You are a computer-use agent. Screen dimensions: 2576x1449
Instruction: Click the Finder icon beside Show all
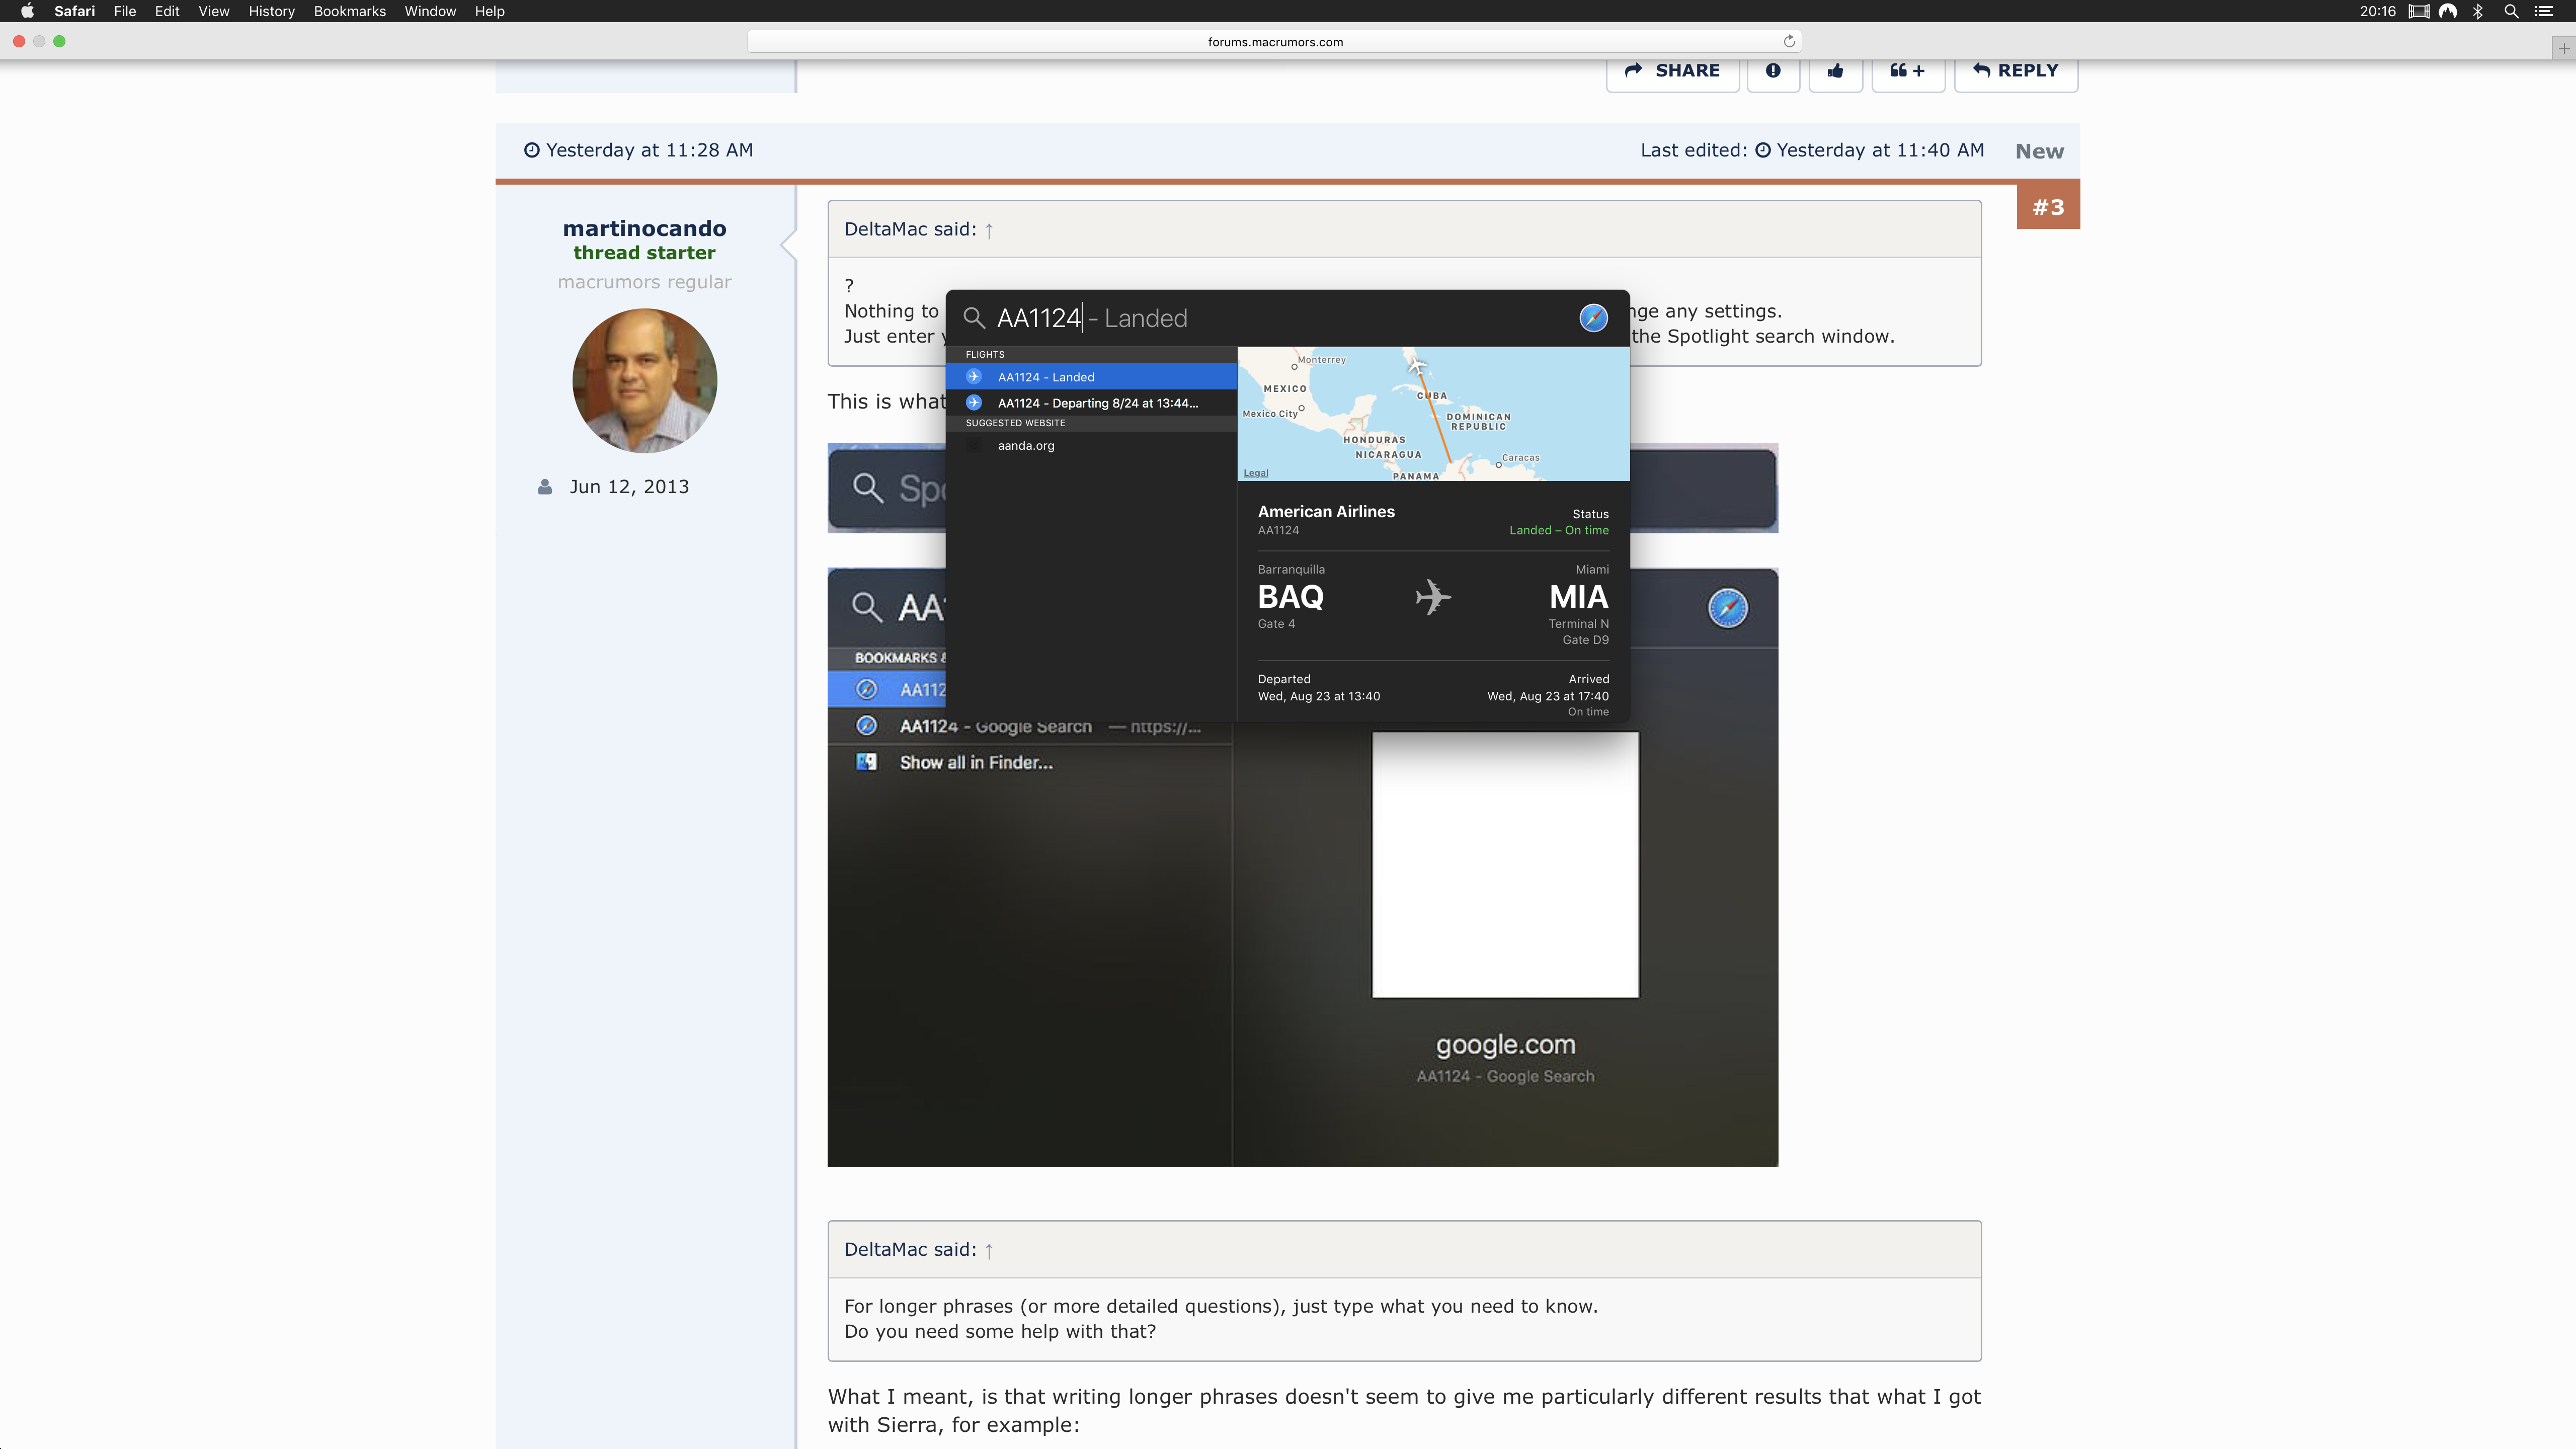click(866, 762)
